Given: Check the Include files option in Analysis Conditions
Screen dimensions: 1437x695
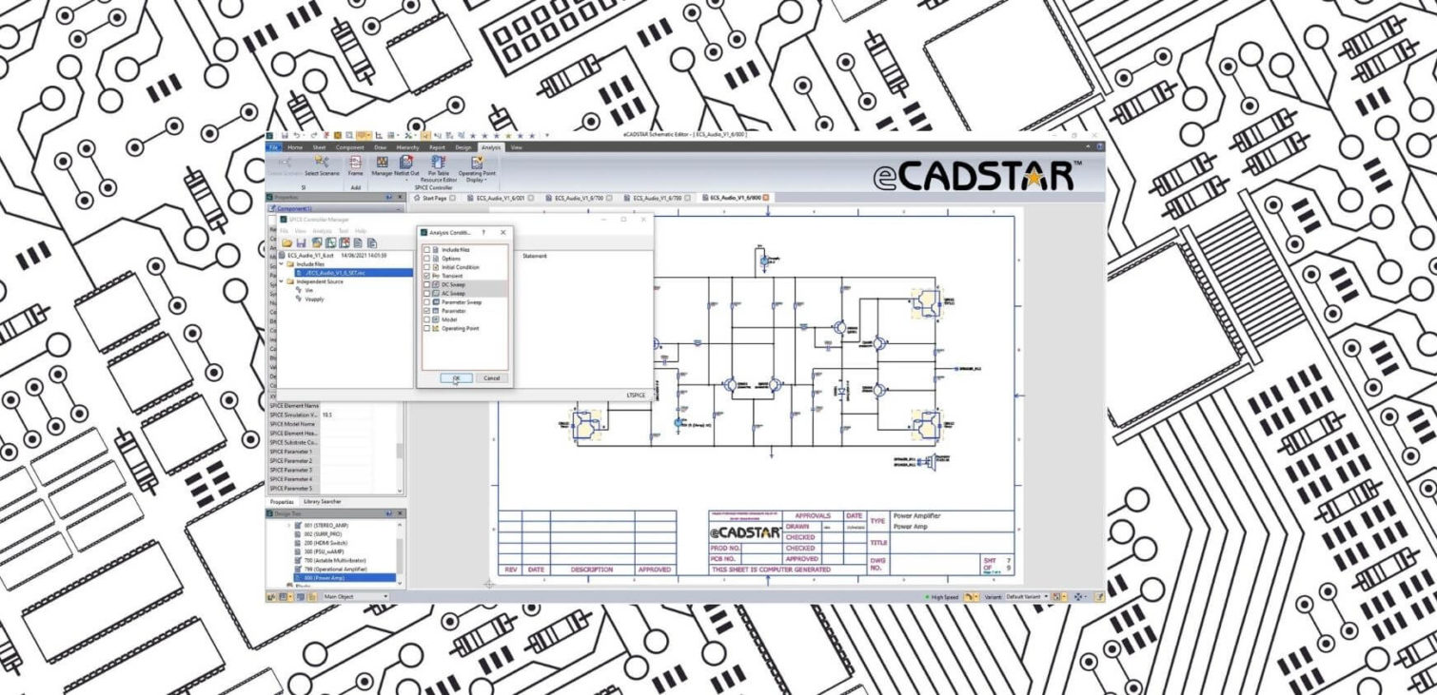Looking at the screenshot, I should tap(426, 250).
